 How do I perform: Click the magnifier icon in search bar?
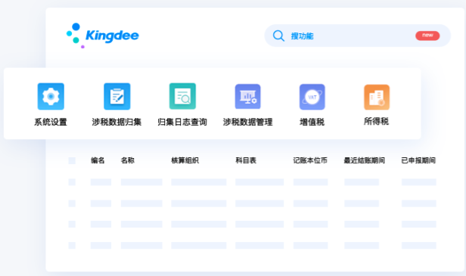pos(278,36)
